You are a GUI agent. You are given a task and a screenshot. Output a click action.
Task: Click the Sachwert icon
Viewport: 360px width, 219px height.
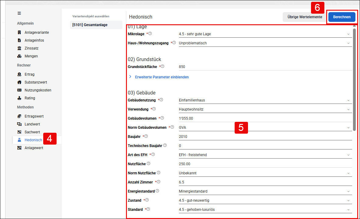[19, 132]
